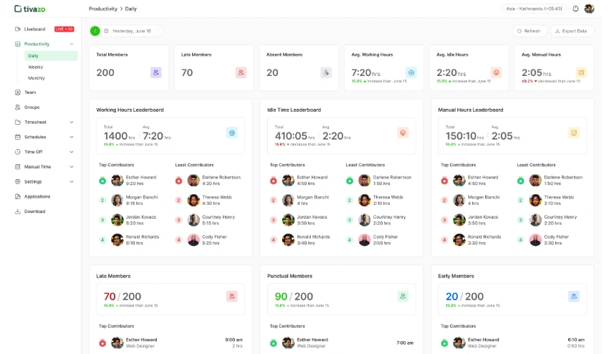Expand the Schedules sidebar menu
609x354 pixels.
[x=72, y=137]
